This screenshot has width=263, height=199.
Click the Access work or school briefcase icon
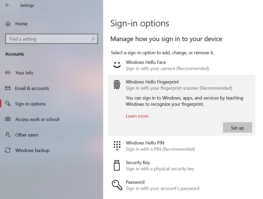point(8,119)
